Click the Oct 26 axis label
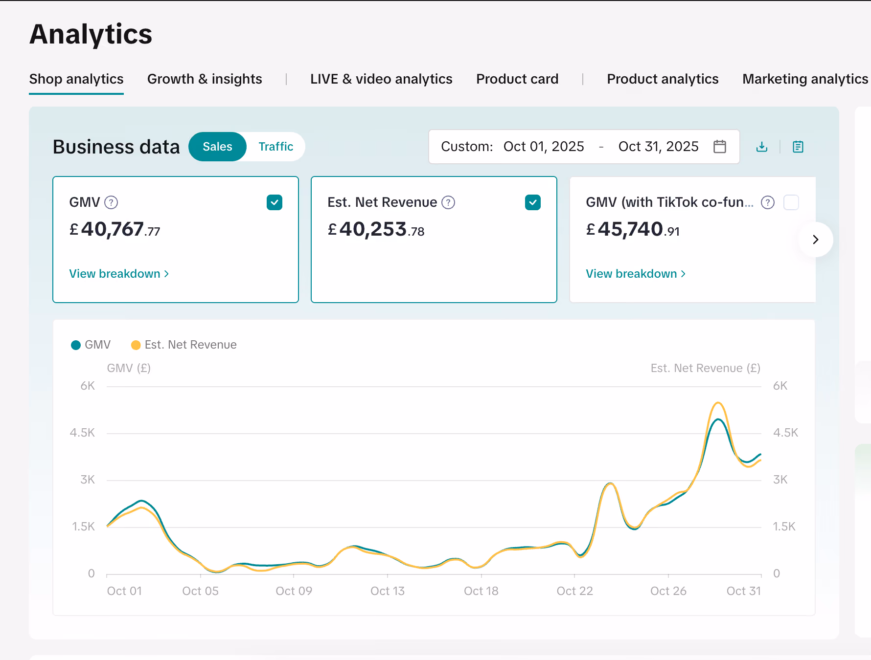 pyautogui.click(x=668, y=591)
